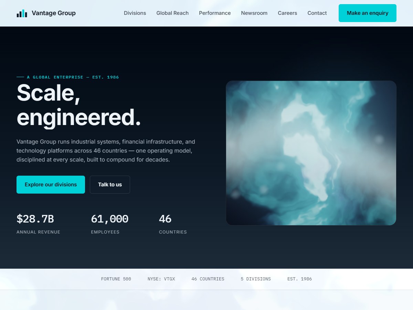The width and height of the screenshot is (413, 310).
Task: Open the Divisions nav item
Action: coord(135,13)
